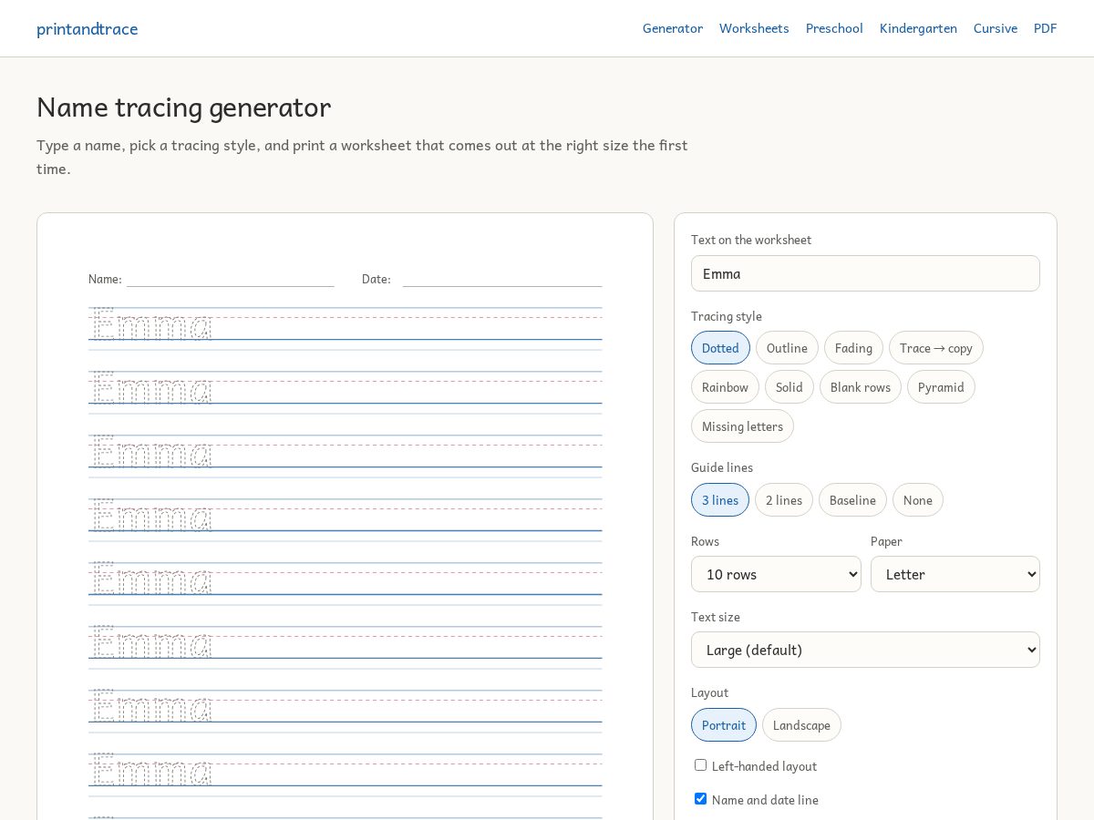Viewport: 1094px width, 820px height.
Task: Click the 'Name tracing generator' heading
Action: (183, 107)
